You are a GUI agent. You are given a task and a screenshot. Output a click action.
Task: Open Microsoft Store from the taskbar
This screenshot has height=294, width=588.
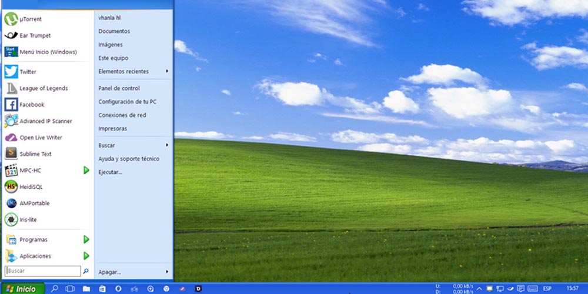[102, 288]
